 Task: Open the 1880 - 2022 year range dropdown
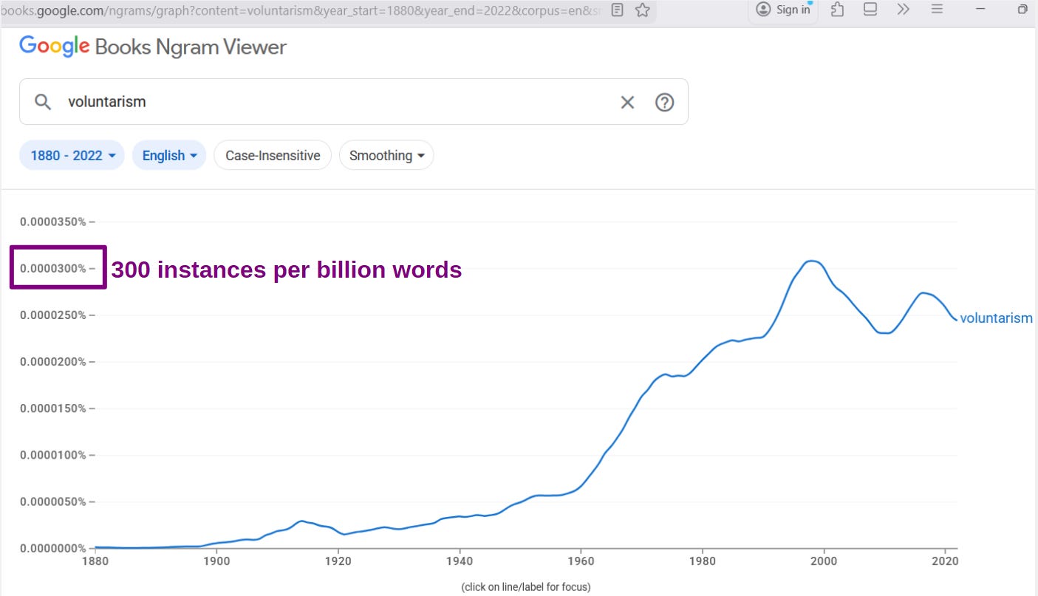coord(72,155)
